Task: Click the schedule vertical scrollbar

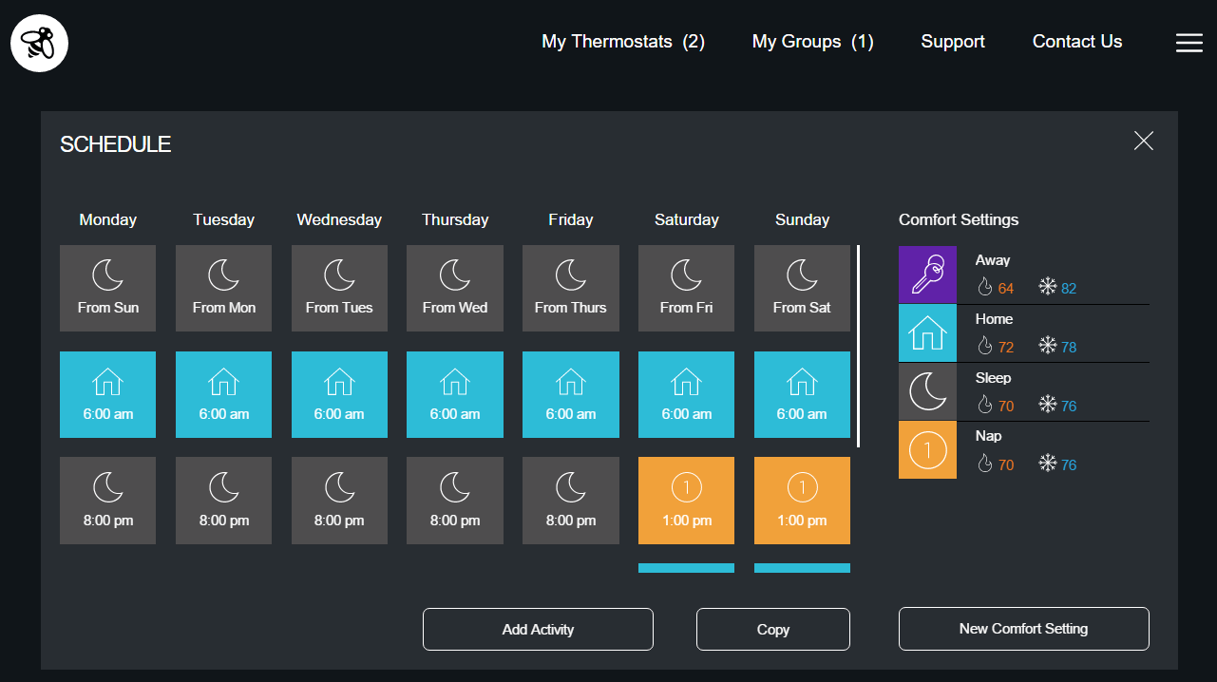Action: [x=858, y=347]
